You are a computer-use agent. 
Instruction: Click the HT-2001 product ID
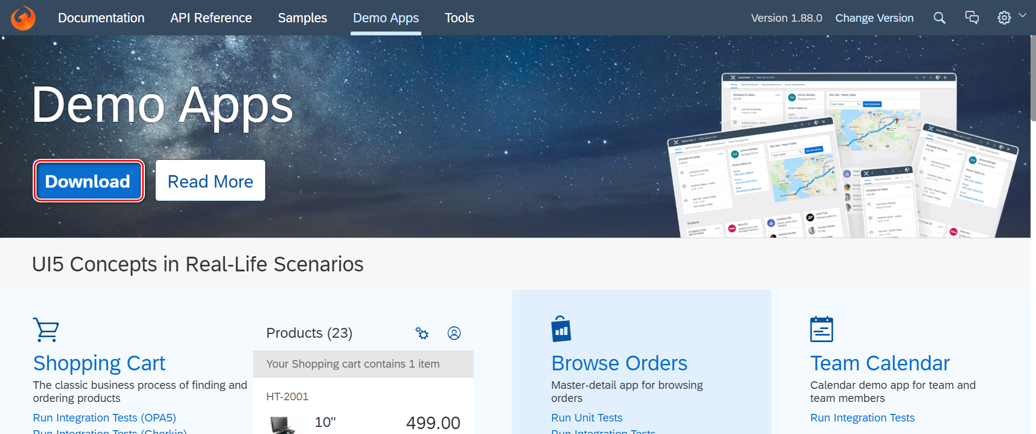coord(287,396)
